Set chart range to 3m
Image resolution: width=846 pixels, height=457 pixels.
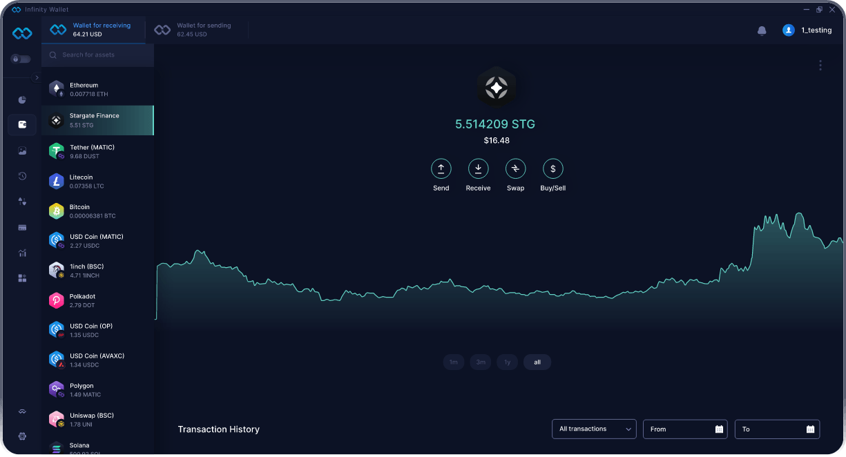tap(481, 362)
